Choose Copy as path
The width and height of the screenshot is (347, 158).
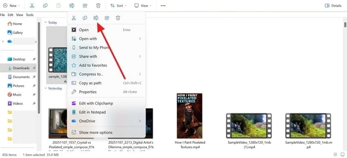(x=106, y=83)
